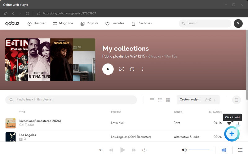Viewport: 248px width, 158px height.
Task: Show playlist information icon
Action: click(132, 69)
